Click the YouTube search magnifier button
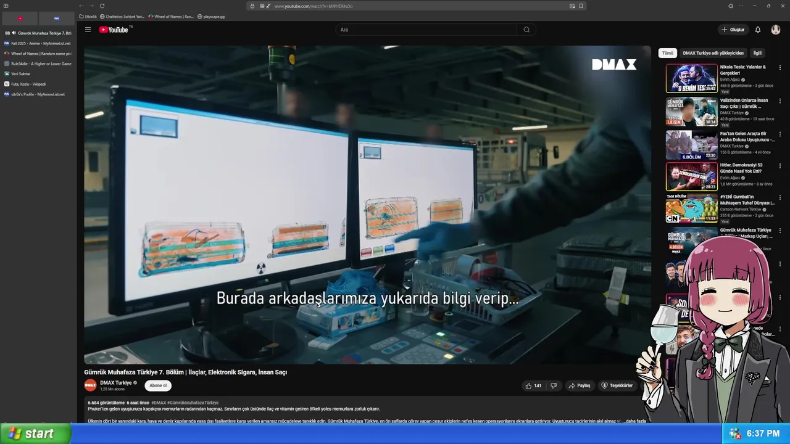Image resolution: width=790 pixels, height=444 pixels. [x=526, y=30]
